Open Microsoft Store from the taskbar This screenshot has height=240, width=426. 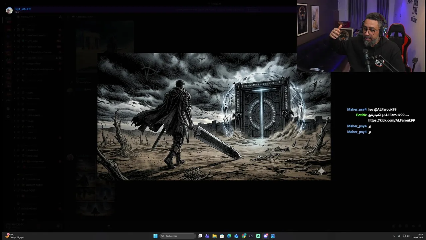[222, 236]
